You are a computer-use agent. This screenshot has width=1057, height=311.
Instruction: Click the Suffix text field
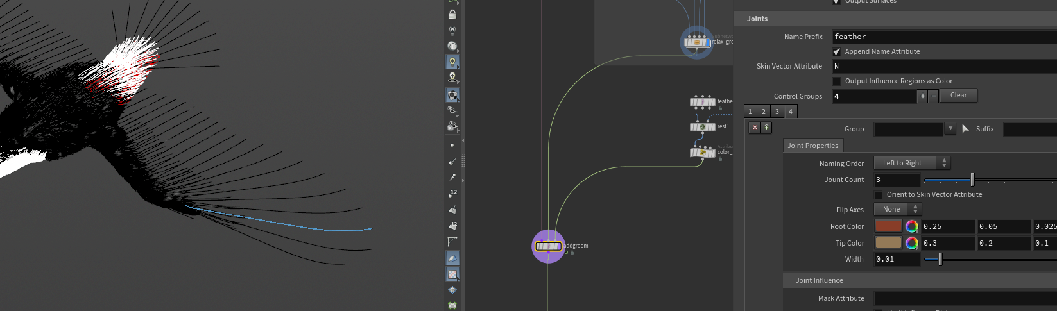click(1030, 129)
